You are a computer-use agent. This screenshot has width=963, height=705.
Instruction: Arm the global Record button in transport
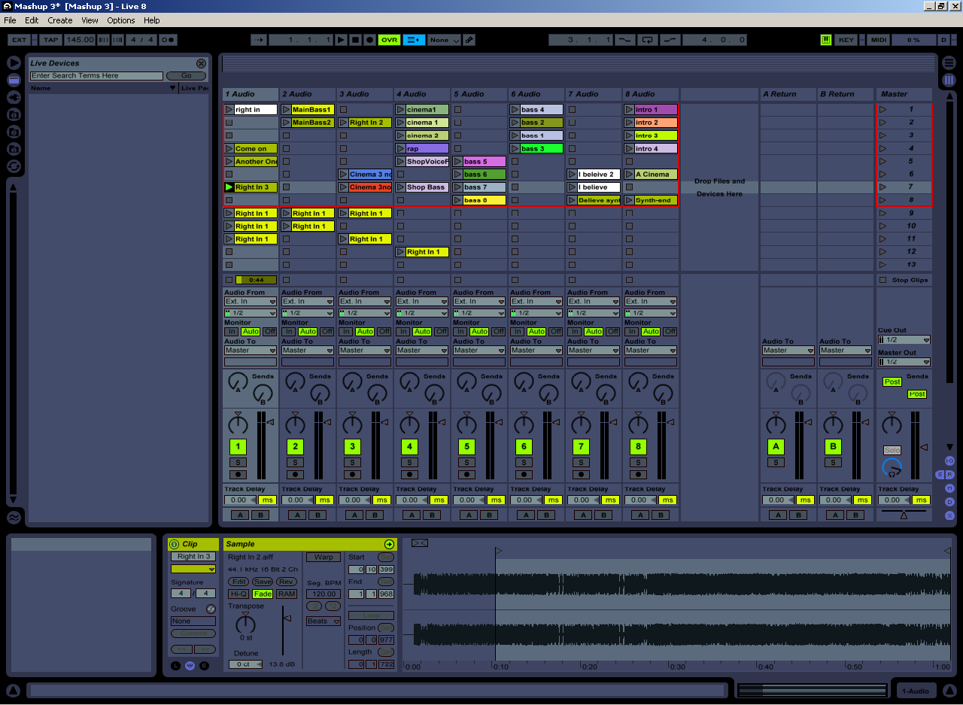[369, 40]
